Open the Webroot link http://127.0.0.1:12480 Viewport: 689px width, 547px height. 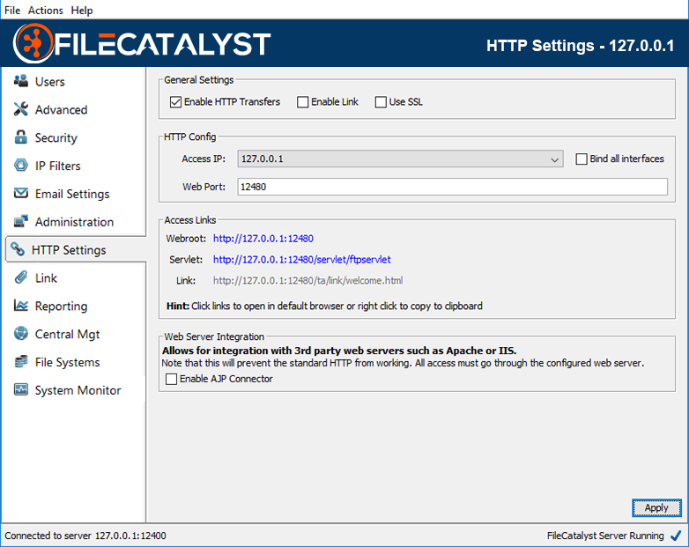(263, 239)
